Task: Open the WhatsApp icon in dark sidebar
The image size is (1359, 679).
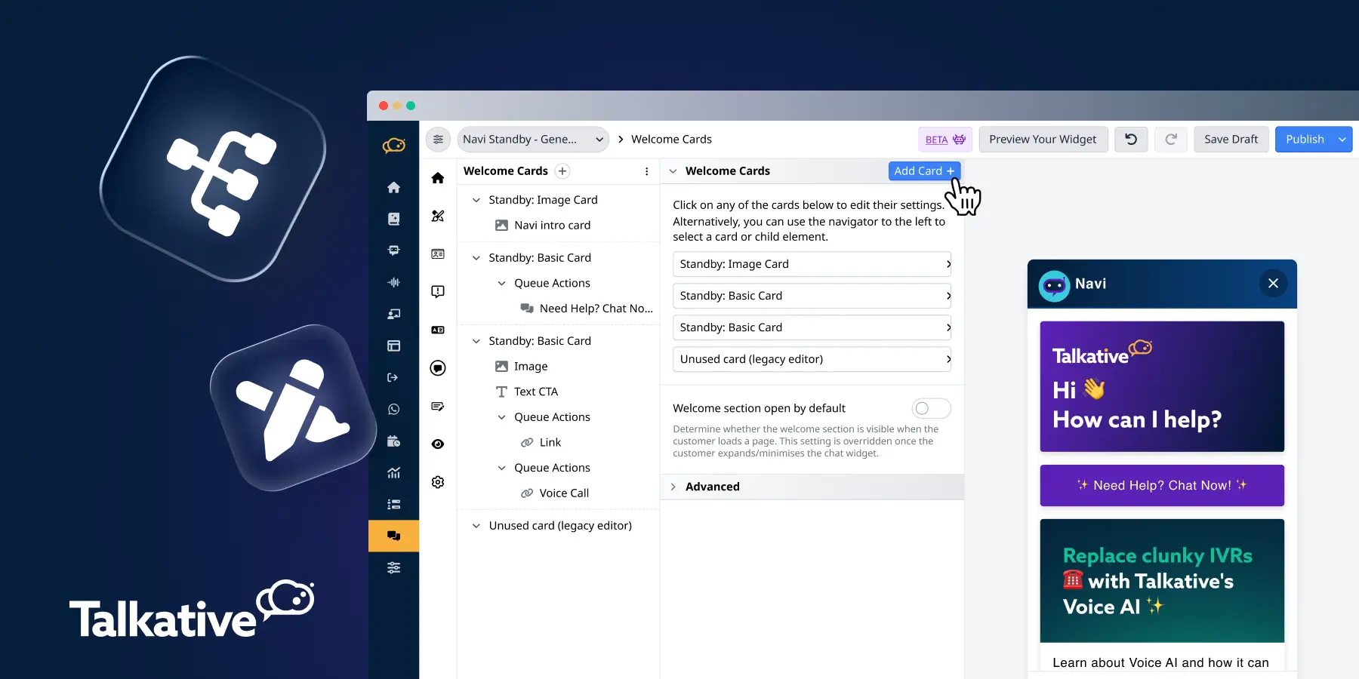Action: [x=393, y=410]
